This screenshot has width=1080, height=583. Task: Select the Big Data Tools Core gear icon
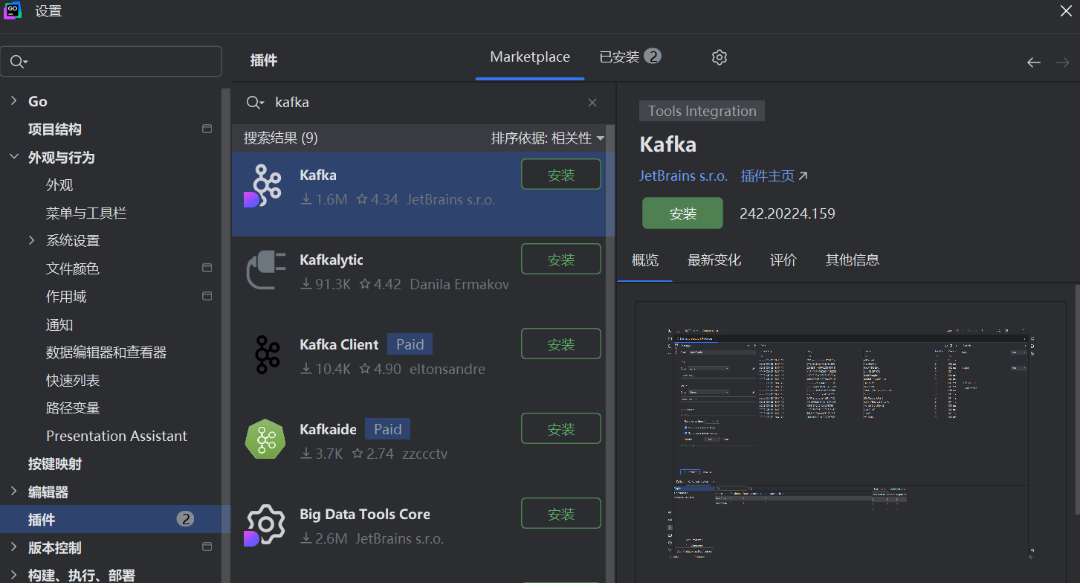tap(265, 525)
